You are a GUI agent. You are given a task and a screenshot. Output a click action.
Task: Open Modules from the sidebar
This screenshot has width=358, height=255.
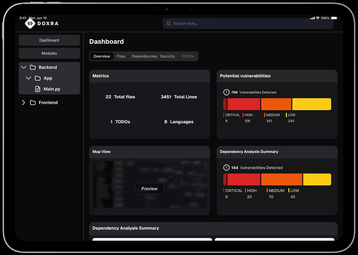(x=49, y=53)
